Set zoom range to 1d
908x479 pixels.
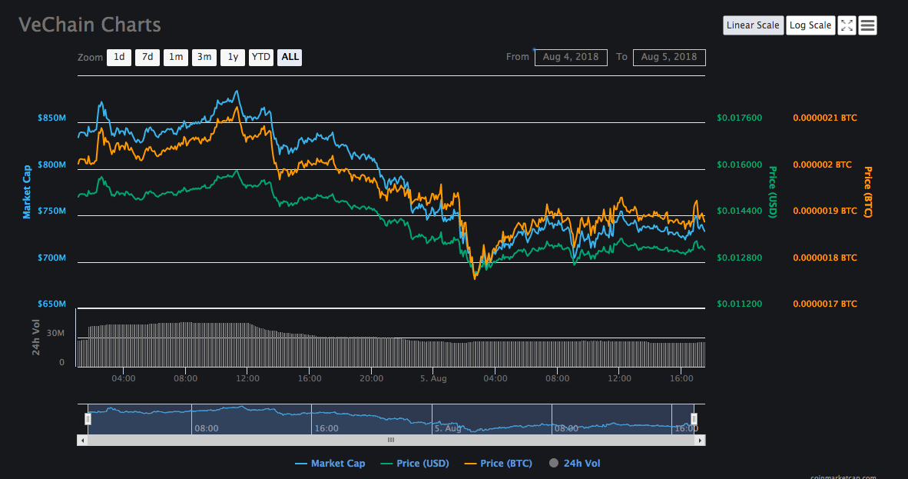point(119,57)
